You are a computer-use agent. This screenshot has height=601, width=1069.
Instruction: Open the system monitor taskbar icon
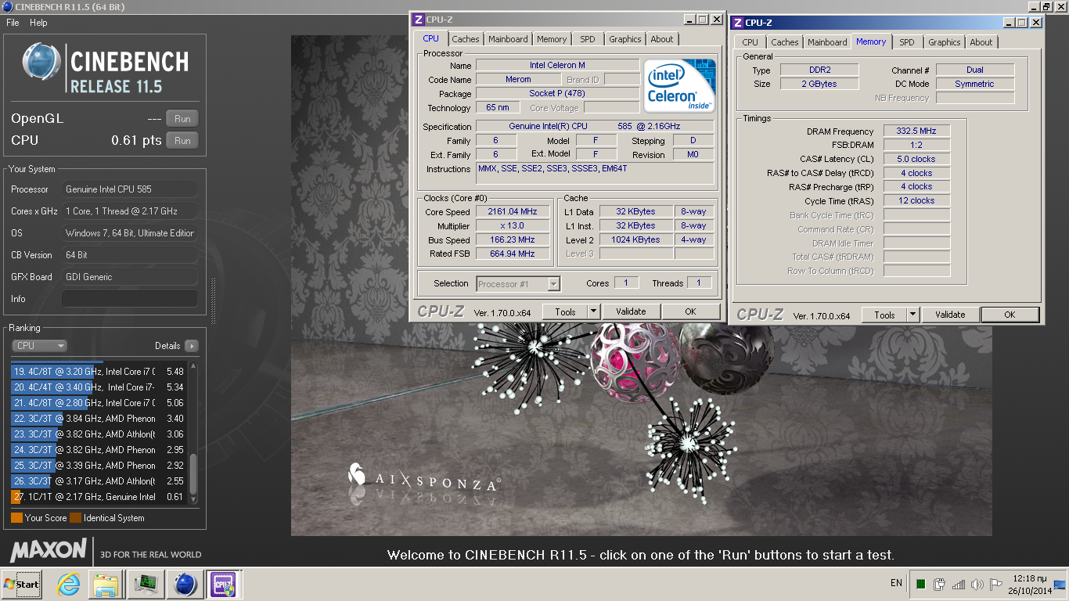146,584
